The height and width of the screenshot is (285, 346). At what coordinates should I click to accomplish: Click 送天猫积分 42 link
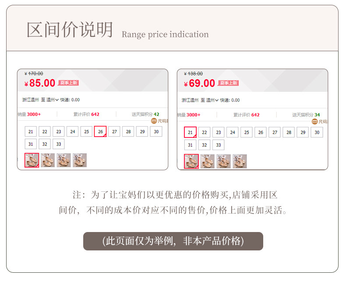pos(145,114)
